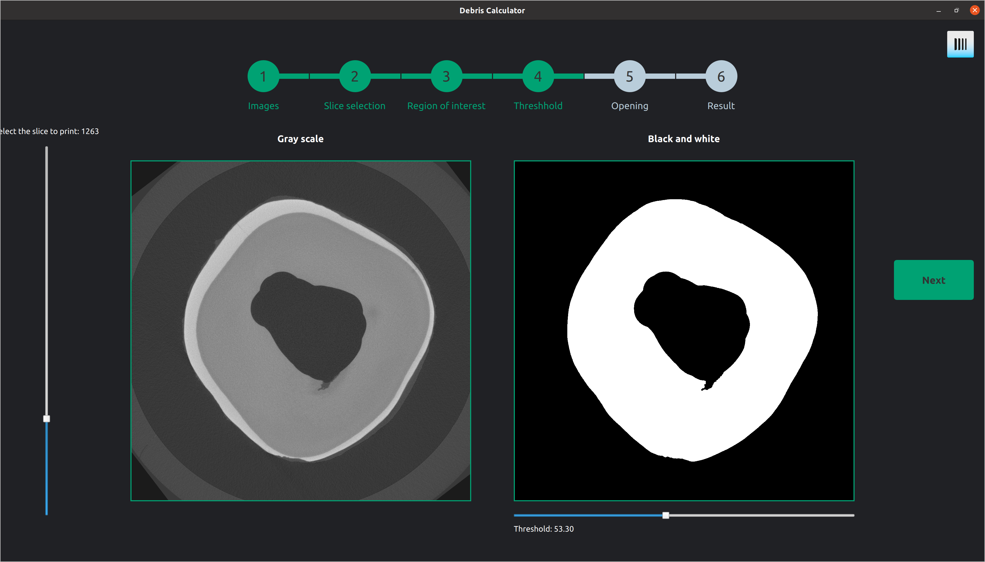The height and width of the screenshot is (562, 985).
Task: Select step 4 "Threshhold"
Action: tap(537, 76)
